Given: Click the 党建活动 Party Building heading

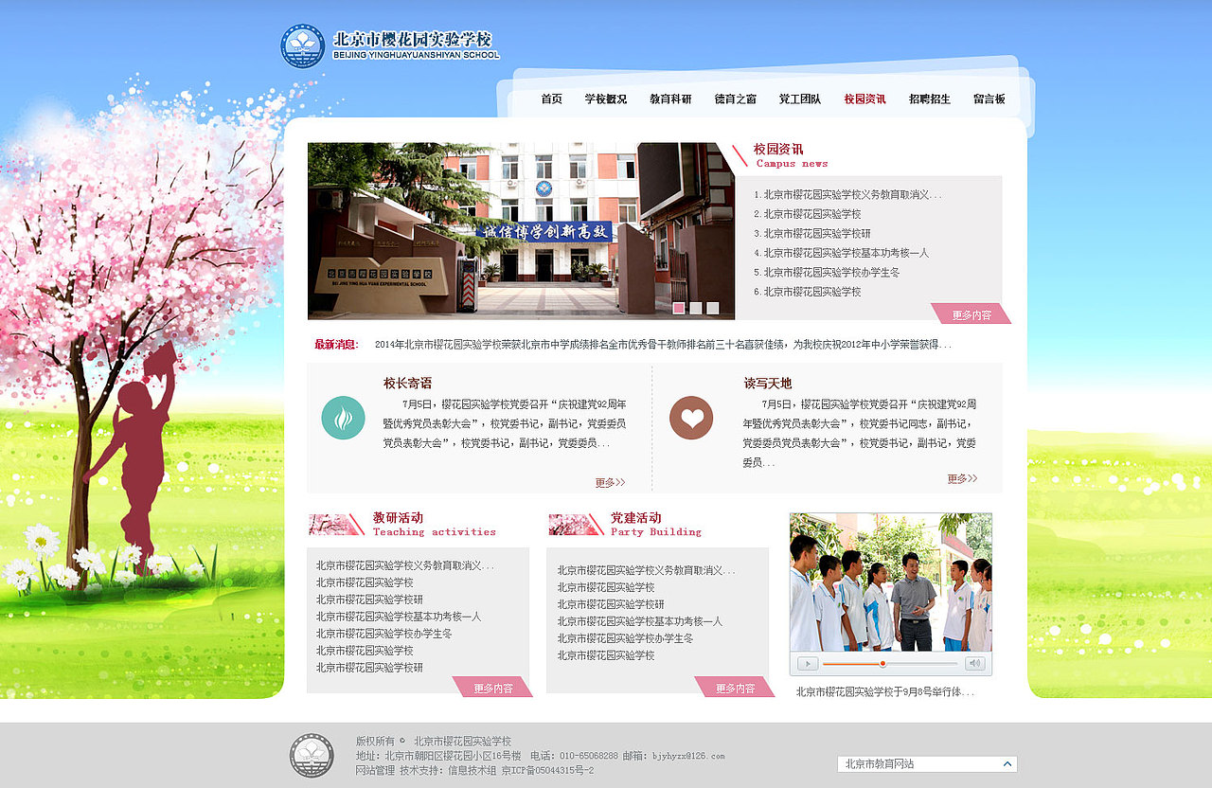Looking at the screenshot, I should pos(656,524).
